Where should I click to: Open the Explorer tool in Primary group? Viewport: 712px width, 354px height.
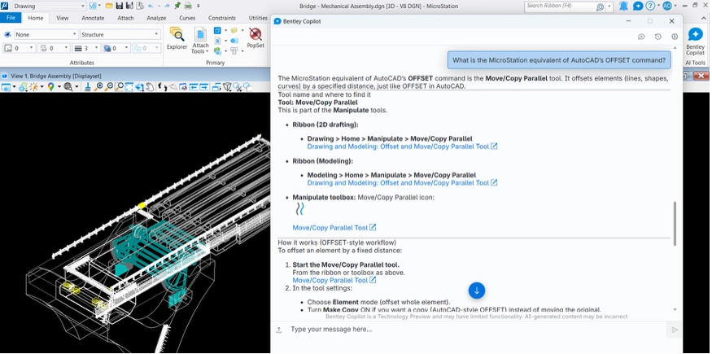point(177,38)
